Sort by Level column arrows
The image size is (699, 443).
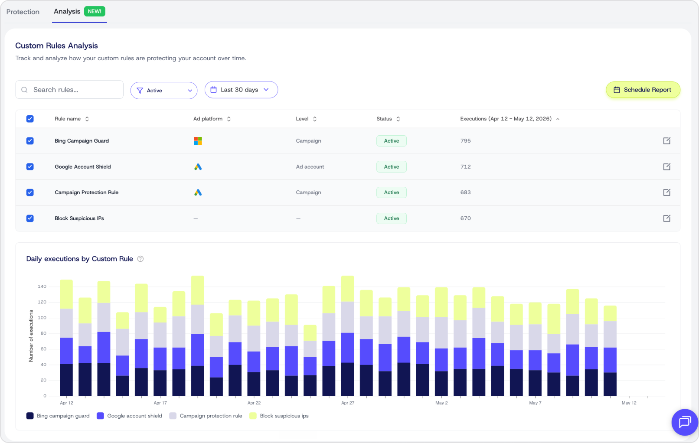tap(315, 119)
